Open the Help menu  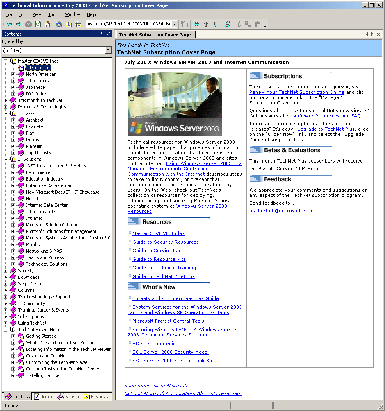[91, 14]
